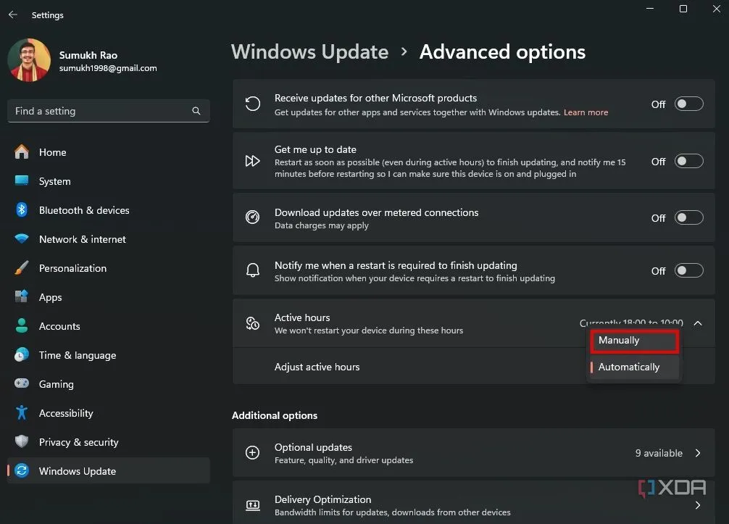The image size is (729, 524).
Task: Click the Network wifi icon
Action: click(x=22, y=239)
